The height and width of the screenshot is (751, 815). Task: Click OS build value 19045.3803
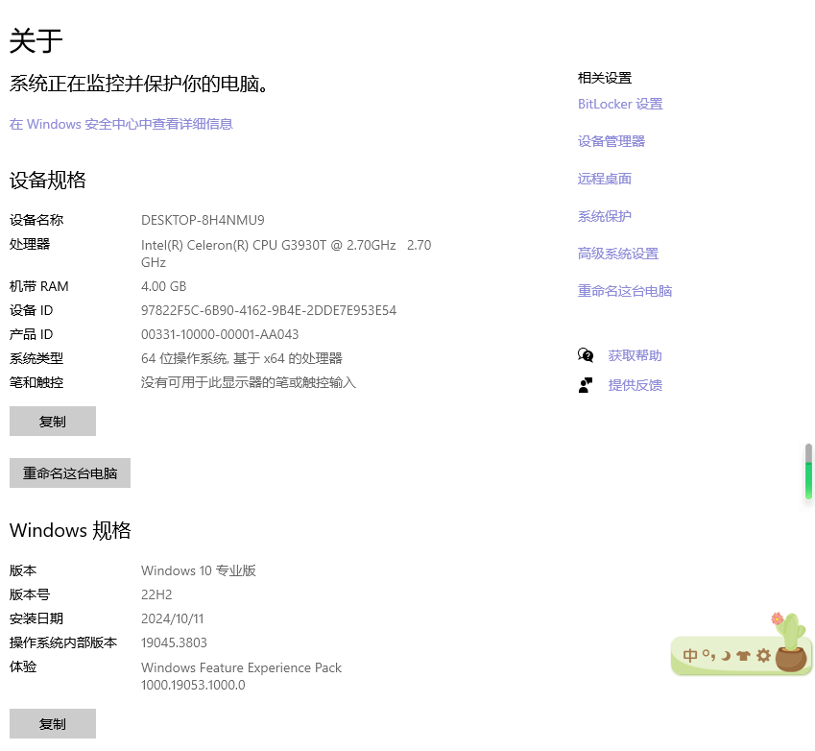(174, 642)
